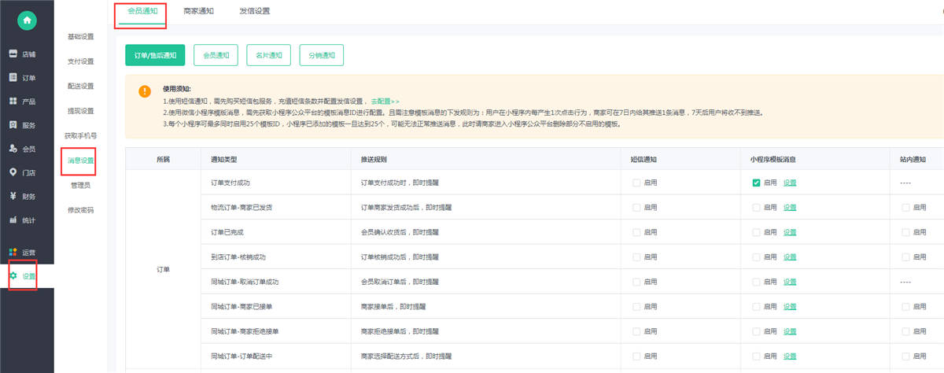Open 管理员 in settings submenu
The width and height of the screenshot is (944, 373).
pos(80,185)
